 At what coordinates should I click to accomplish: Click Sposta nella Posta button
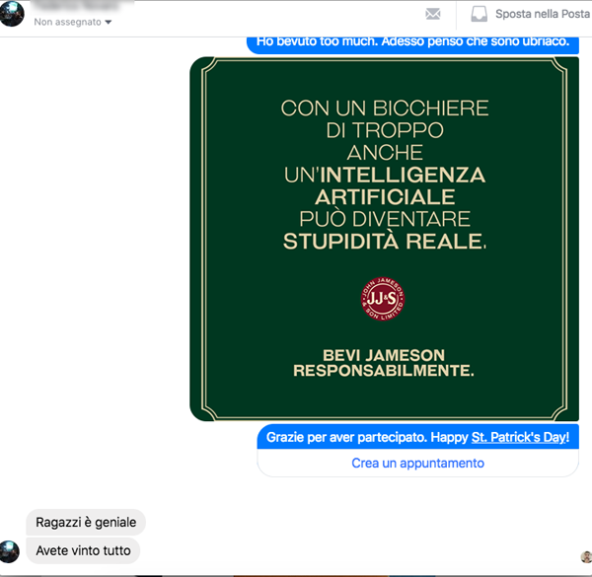point(531,15)
